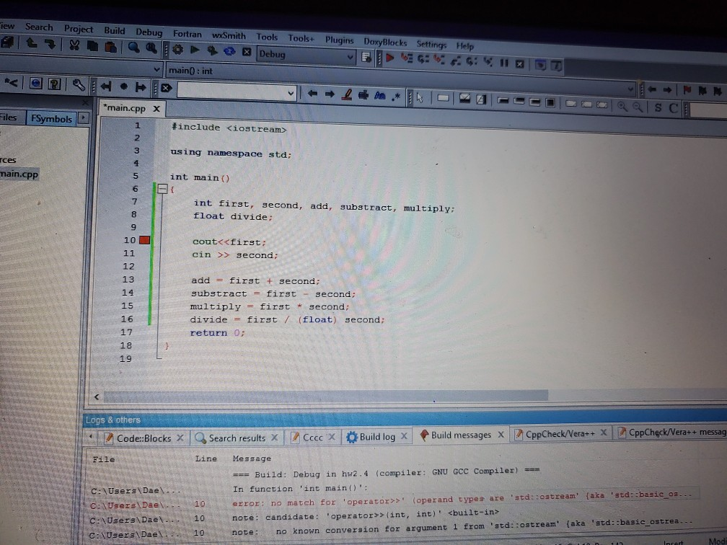Zoom into the editor with the magnifier icon

pos(622,107)
